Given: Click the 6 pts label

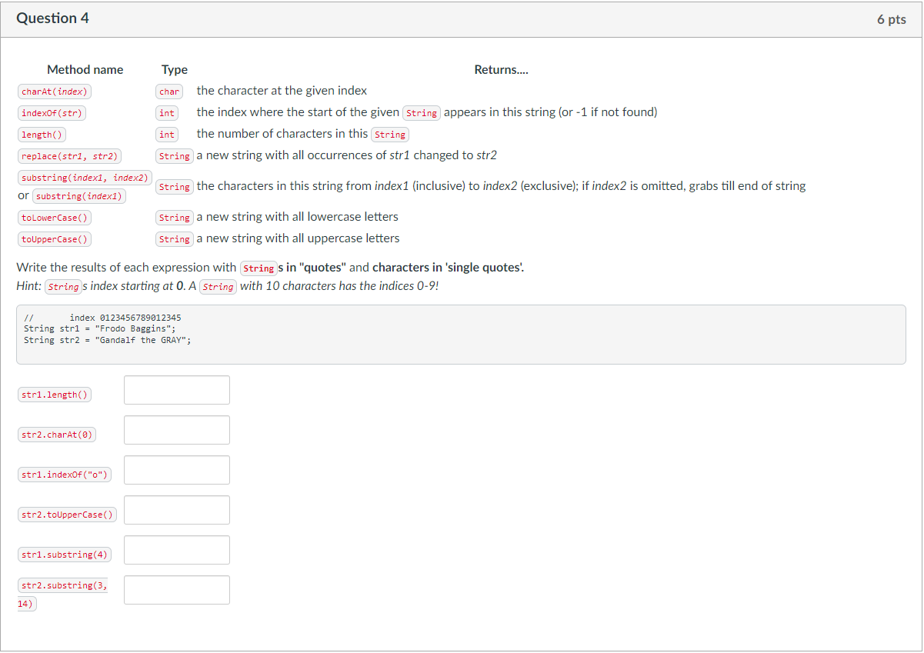Looking at the screenshot, I should click(892, 19).
